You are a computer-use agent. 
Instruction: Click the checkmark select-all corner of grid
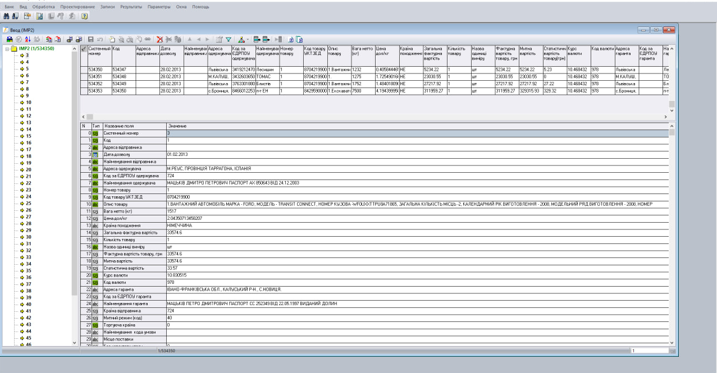(84, 49)
